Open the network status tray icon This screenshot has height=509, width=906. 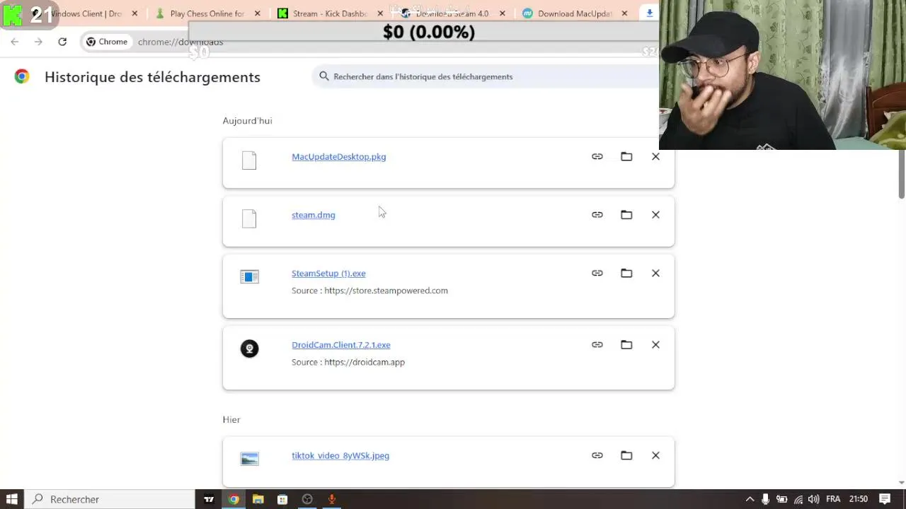(x=798, y=499)
